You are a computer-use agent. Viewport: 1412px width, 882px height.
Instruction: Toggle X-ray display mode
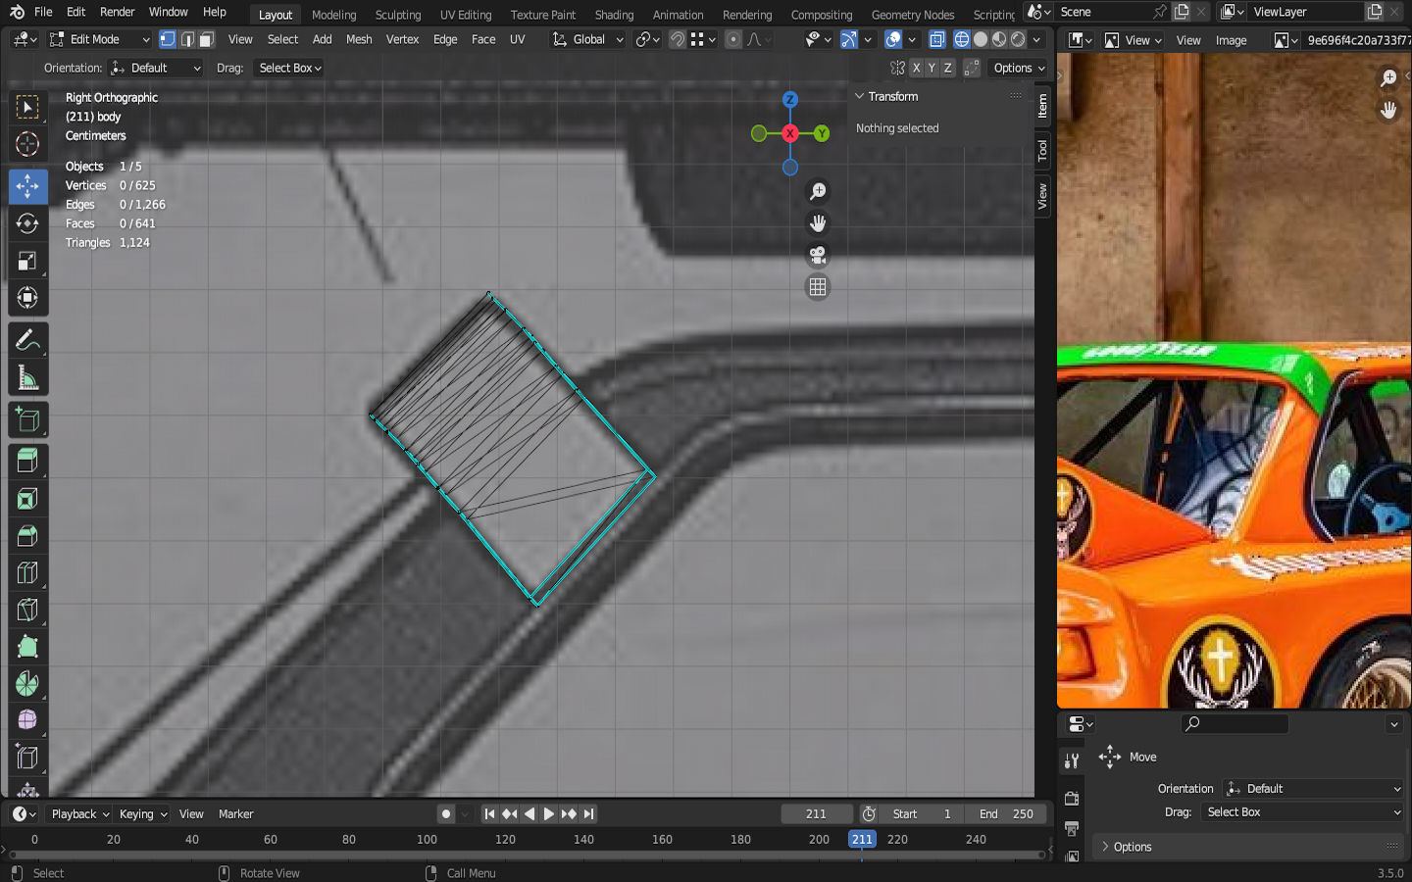click(937, 39)
